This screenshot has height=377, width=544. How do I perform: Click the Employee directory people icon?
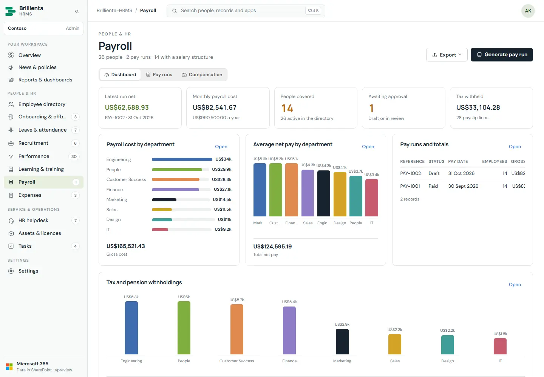coord(11,104)
